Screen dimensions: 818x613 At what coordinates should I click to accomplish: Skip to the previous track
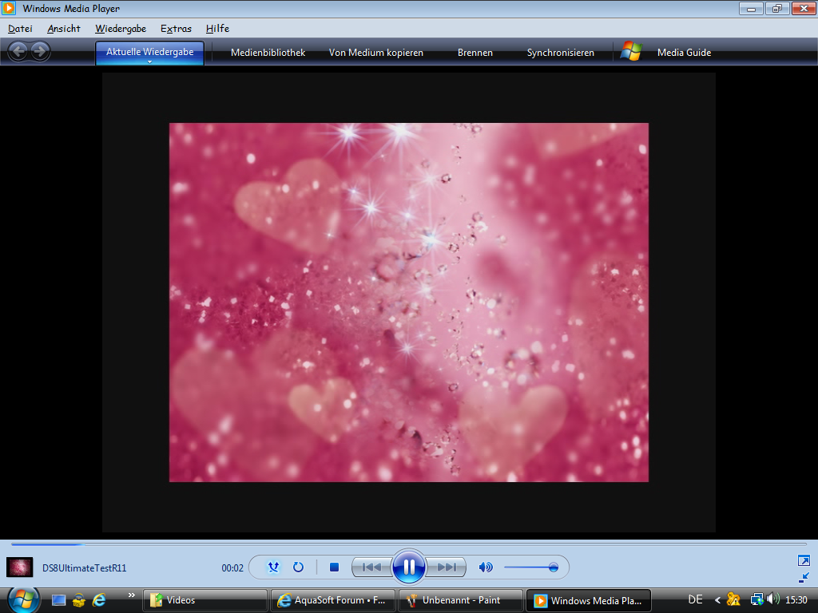(x=371, y=568)
